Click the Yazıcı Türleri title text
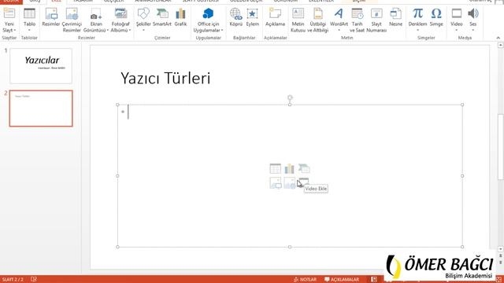Image resolution: width=504 pixels, height=283 pixels. pos(165,78)
